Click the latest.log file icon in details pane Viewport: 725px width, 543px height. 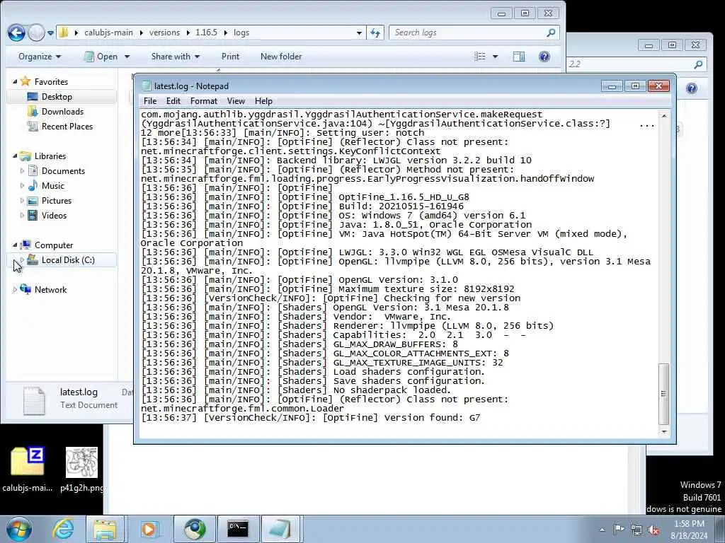point(34,400)
